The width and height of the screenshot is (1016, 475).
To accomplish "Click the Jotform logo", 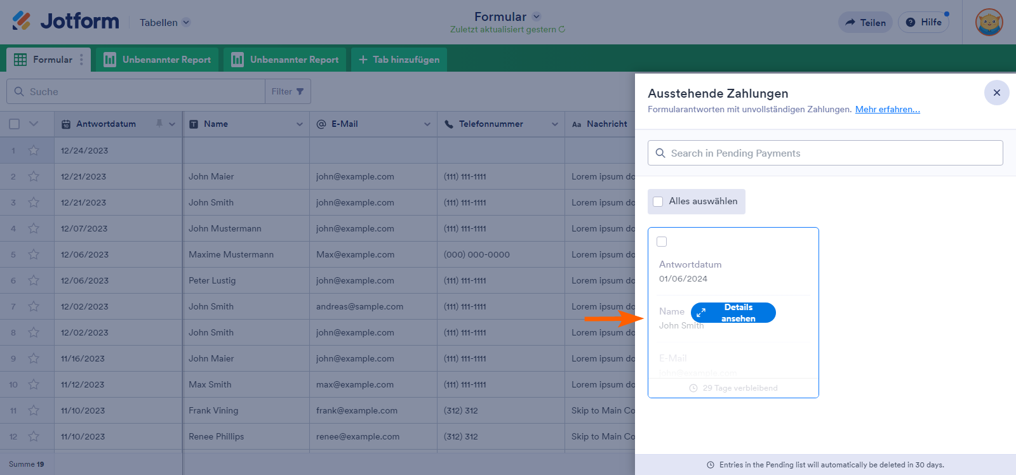I will [x=65, y=22].
